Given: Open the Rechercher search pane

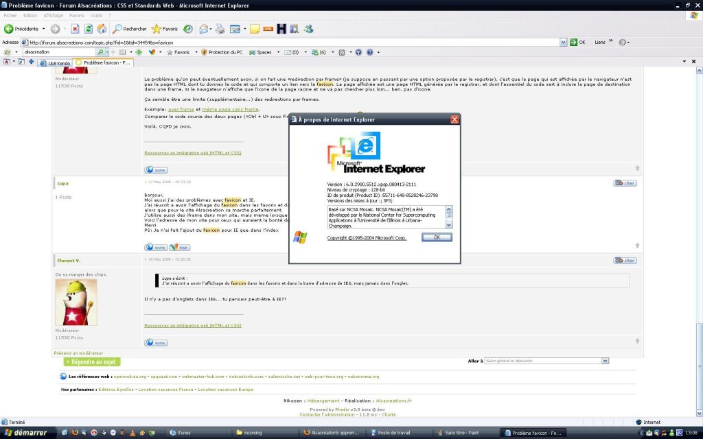Looking at the screenshot, I should 130,29.
